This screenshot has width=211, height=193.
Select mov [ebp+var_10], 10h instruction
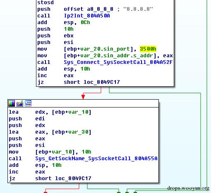[x=50, y=152]
